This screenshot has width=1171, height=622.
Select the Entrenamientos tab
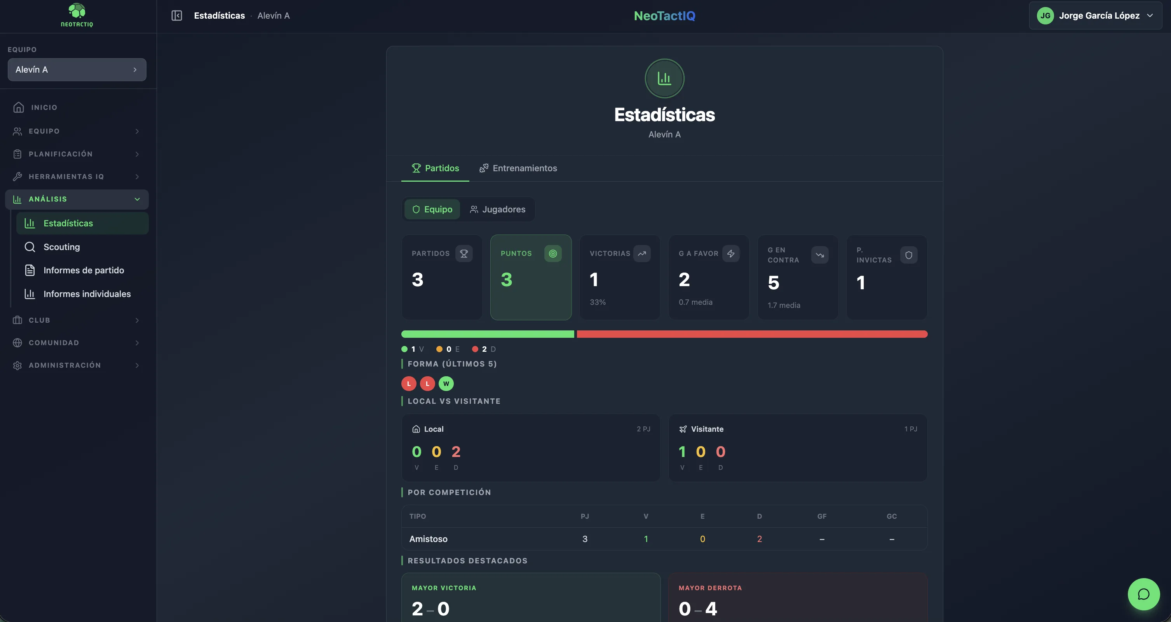pos(518,168)
